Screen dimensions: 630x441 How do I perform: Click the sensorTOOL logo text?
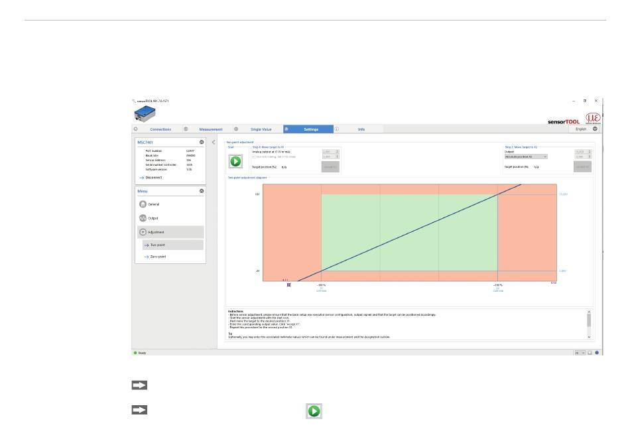pos(564,122)
